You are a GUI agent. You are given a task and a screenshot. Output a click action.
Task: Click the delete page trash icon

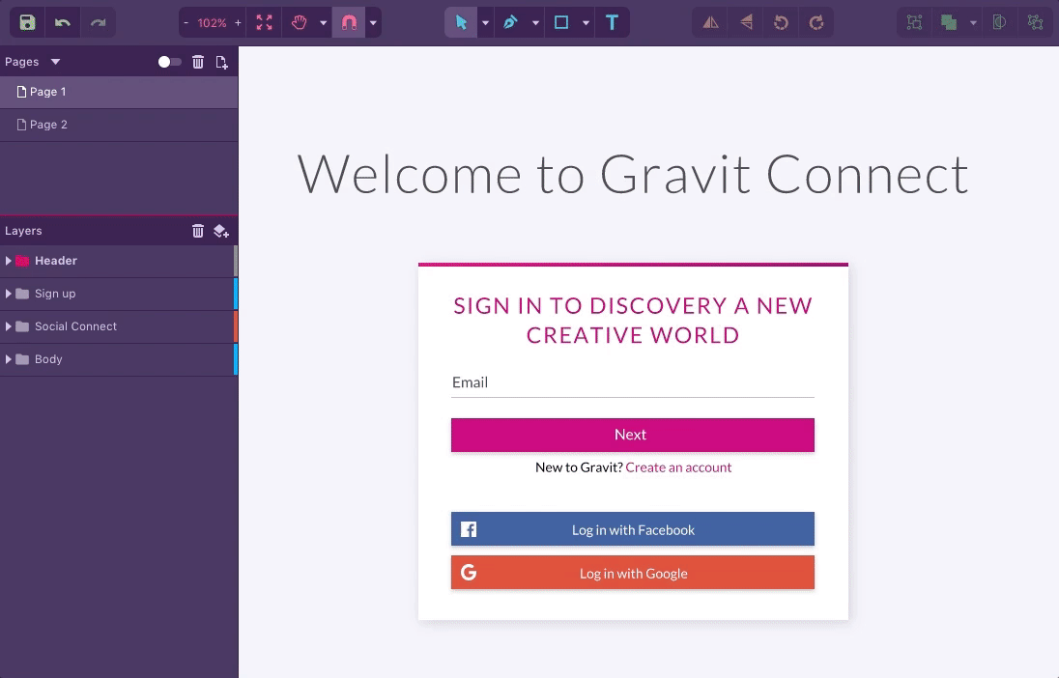[x=198, y=62]
